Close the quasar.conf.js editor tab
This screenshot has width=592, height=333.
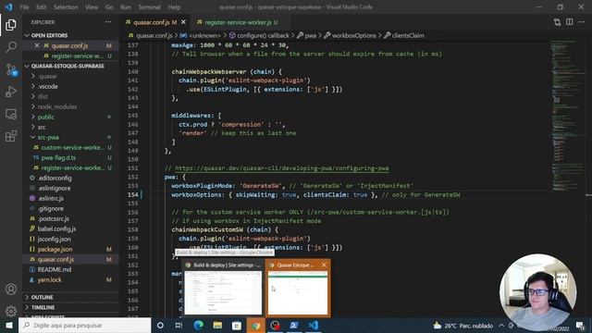click(x=183, y=22)
